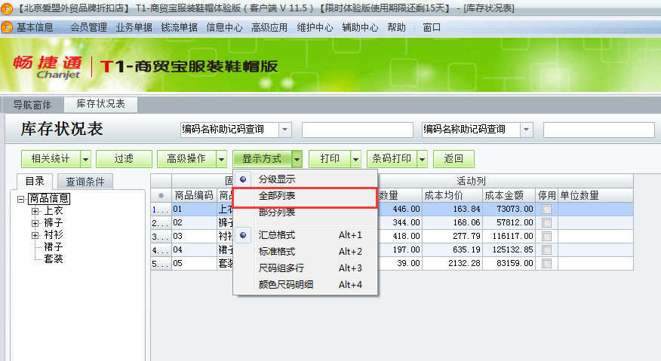This screenshot has height=361, width=661.
Task: Click the 商品编码 column header
Action: point(195,195)
